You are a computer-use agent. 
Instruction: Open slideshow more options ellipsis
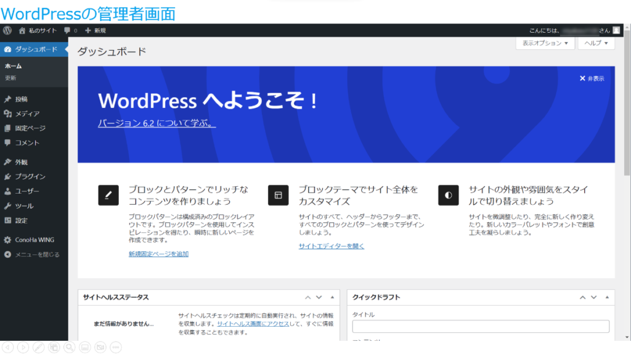115,348
